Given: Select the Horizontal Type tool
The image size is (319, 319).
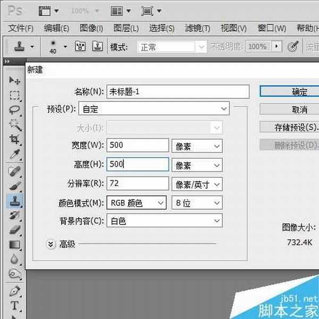Looking at the screenshot, I should click(14, 306).
